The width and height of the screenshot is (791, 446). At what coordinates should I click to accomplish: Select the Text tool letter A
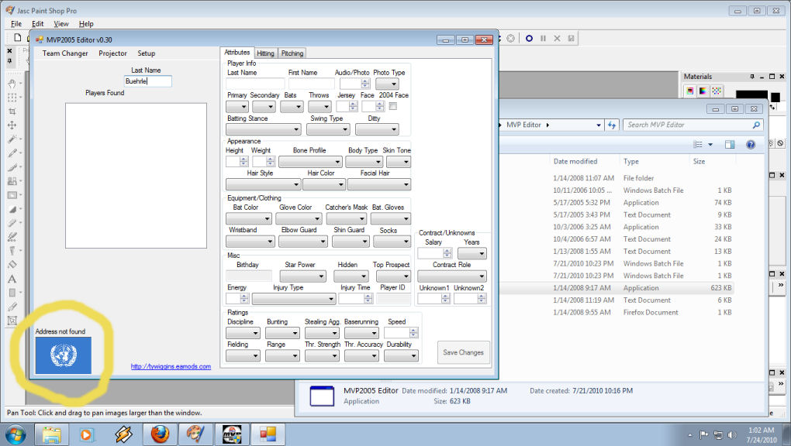tap(12, 279)
